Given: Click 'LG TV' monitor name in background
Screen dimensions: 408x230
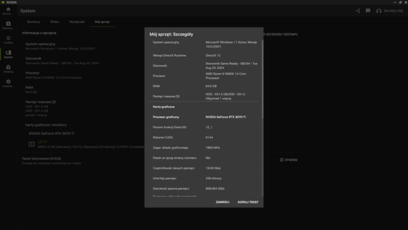Looking at the screenshot, I should point(43,142).
